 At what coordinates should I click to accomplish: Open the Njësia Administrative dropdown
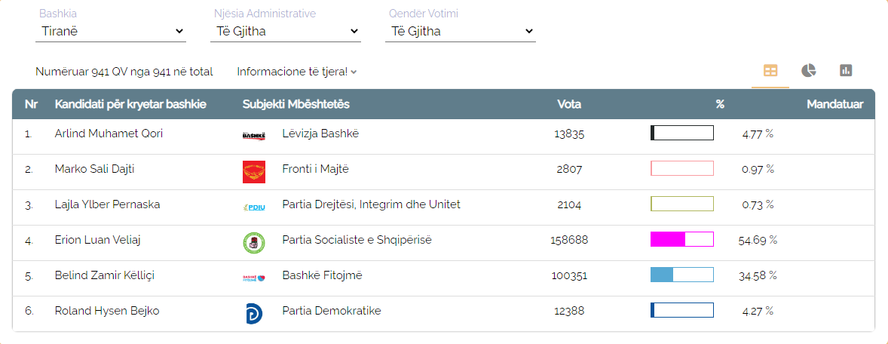(286, 32)
